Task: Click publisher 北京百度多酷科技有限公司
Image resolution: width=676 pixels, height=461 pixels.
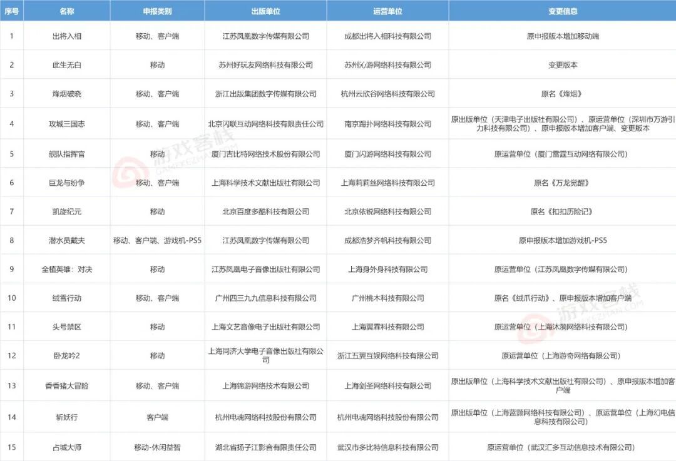Action: click(265, 211)
